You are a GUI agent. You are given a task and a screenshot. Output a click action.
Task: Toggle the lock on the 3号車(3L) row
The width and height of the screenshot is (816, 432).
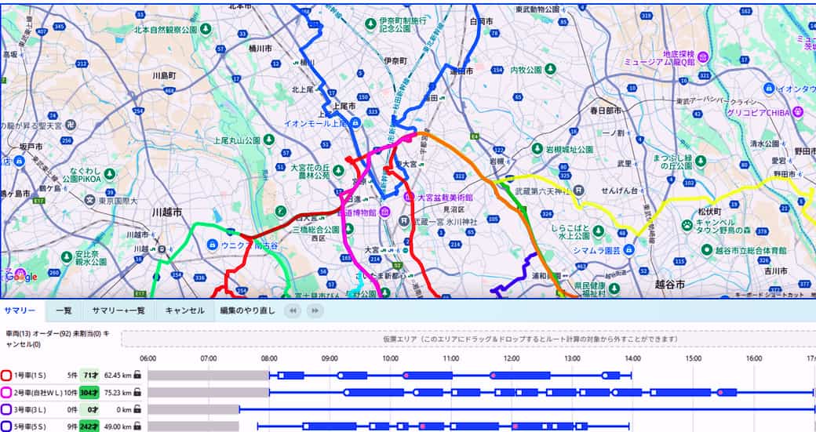click(x=137, y=409)
